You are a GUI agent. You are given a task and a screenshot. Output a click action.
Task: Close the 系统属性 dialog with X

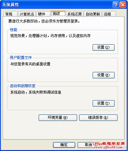click(123, 5)
